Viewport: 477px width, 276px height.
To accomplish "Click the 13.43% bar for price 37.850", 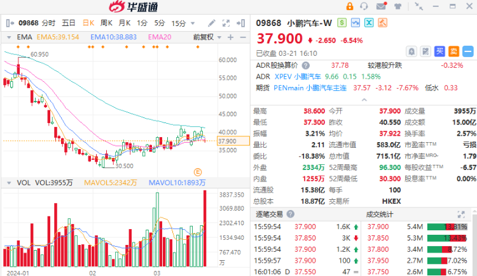I will [x=447, y=238].
